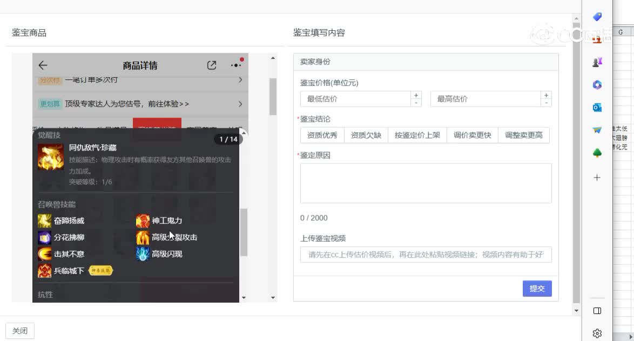This screenshot has width=634, height=341.
Task: Open Outlook from the right sidebar
Action: [x=597, y=107]
